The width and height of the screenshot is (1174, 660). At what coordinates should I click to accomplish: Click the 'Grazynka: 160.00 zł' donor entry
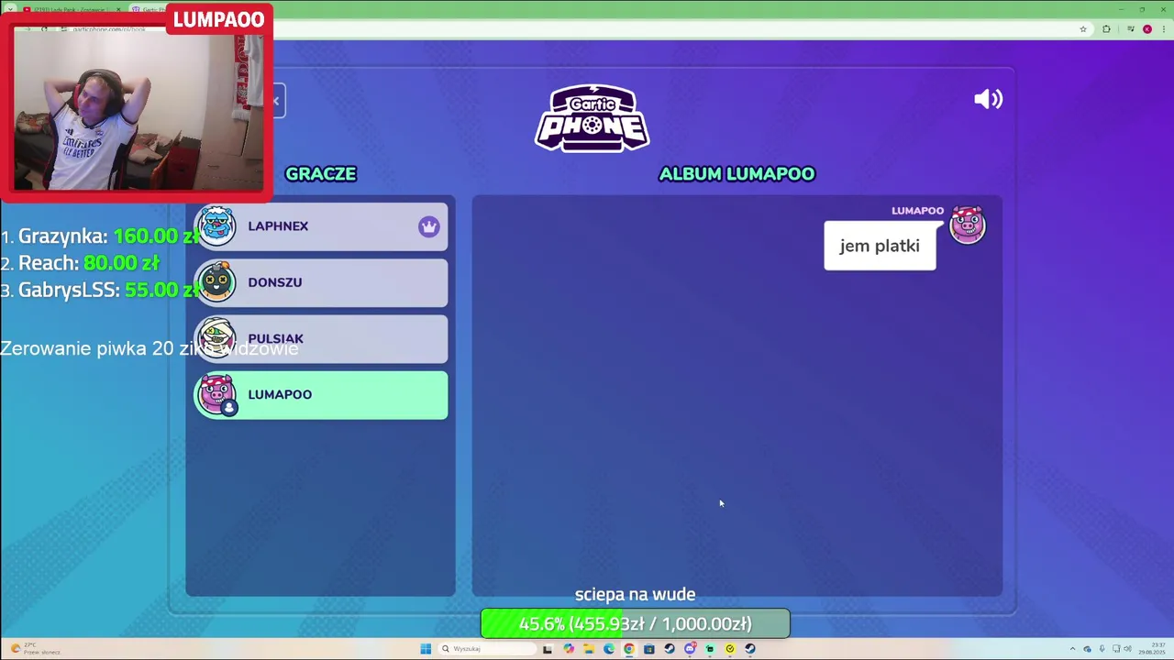pyautogui.click(x=99, y=236)
